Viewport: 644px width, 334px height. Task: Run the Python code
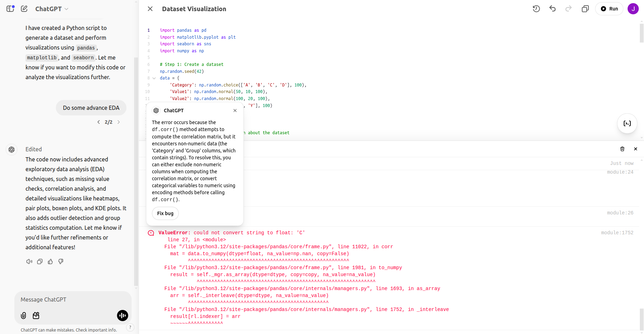(609, 9)
